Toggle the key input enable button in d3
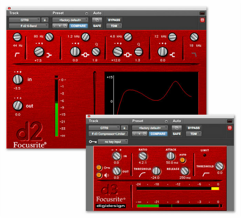This screenshot has height=218, width=241. point(98,168)
